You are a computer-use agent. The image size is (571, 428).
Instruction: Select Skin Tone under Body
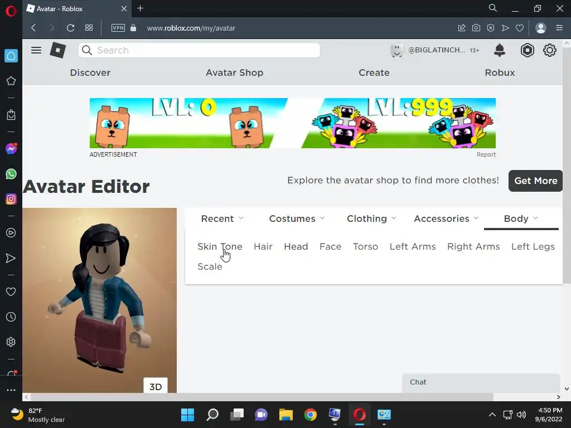(220, 246)
